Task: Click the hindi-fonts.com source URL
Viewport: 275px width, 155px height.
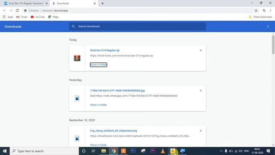Action: coord(122,56)
